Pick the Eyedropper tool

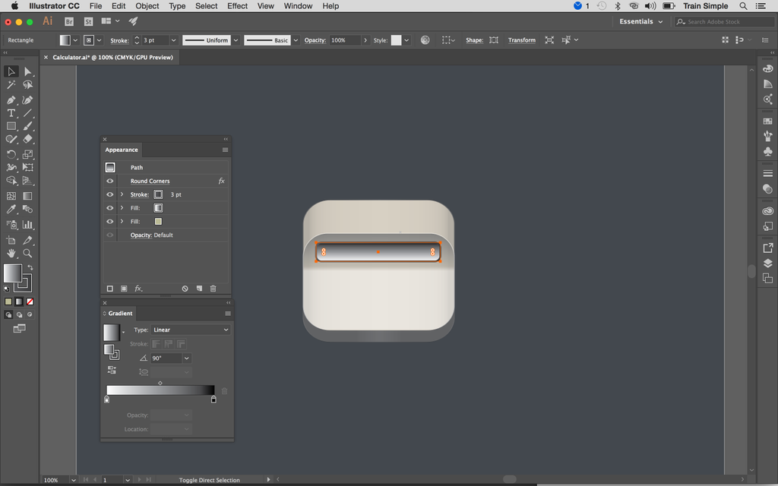pos(11,210)
